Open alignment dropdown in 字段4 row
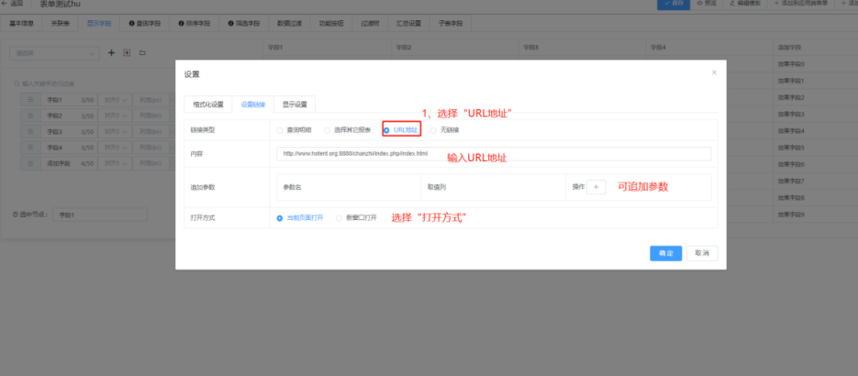 [x=115, y=148]
